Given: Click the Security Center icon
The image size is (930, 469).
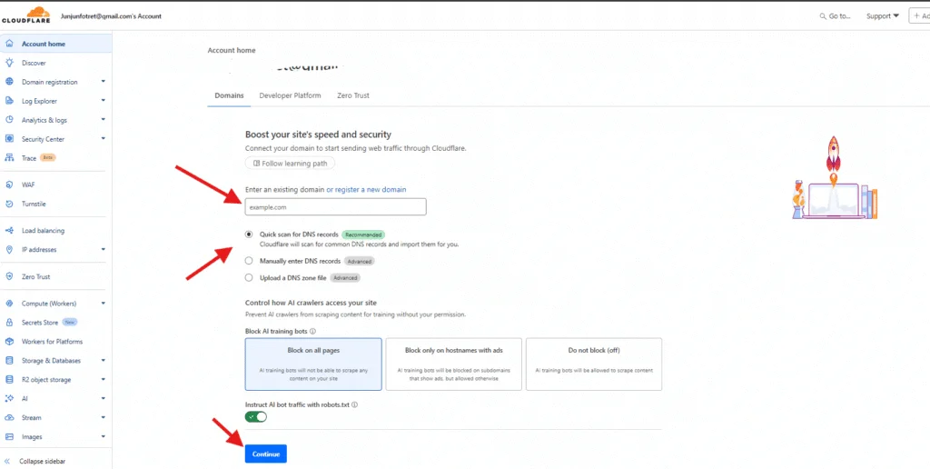Looking at the screenshot, I should 9,139.
